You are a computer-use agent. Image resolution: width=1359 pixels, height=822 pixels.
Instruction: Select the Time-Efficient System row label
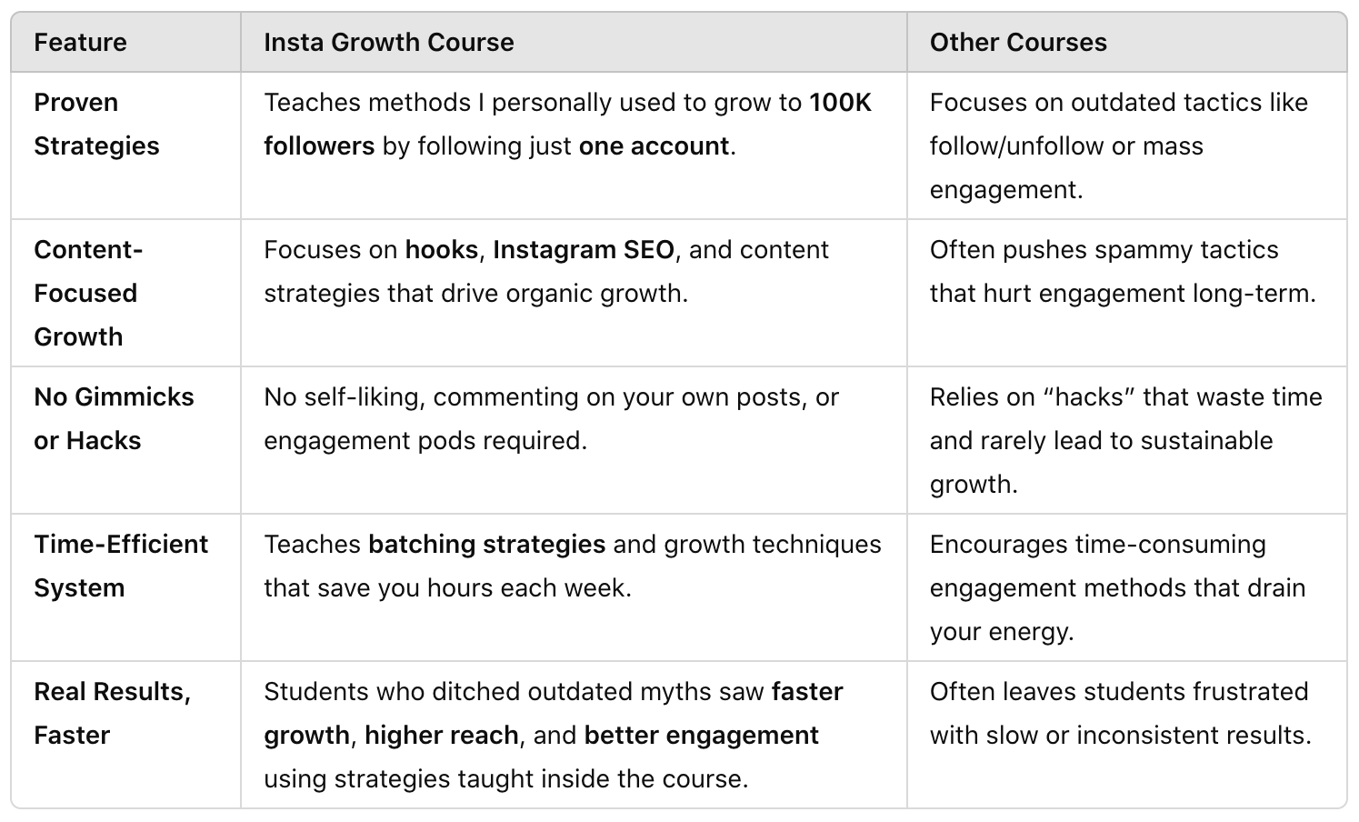[x=121, y=566]
